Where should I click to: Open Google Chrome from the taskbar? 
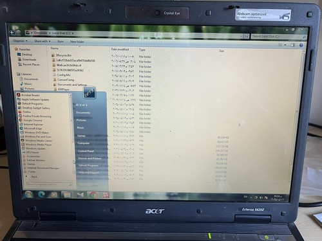[x=93, y=195]
